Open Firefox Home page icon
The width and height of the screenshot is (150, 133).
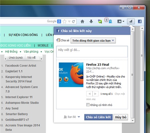coord(82,21)
